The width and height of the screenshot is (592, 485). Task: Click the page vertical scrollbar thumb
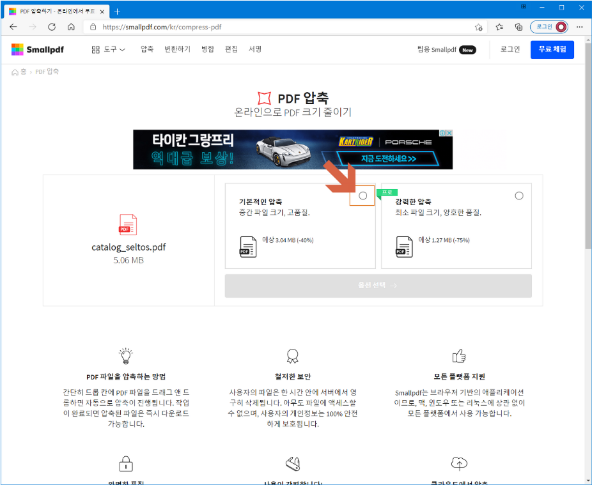588,145
